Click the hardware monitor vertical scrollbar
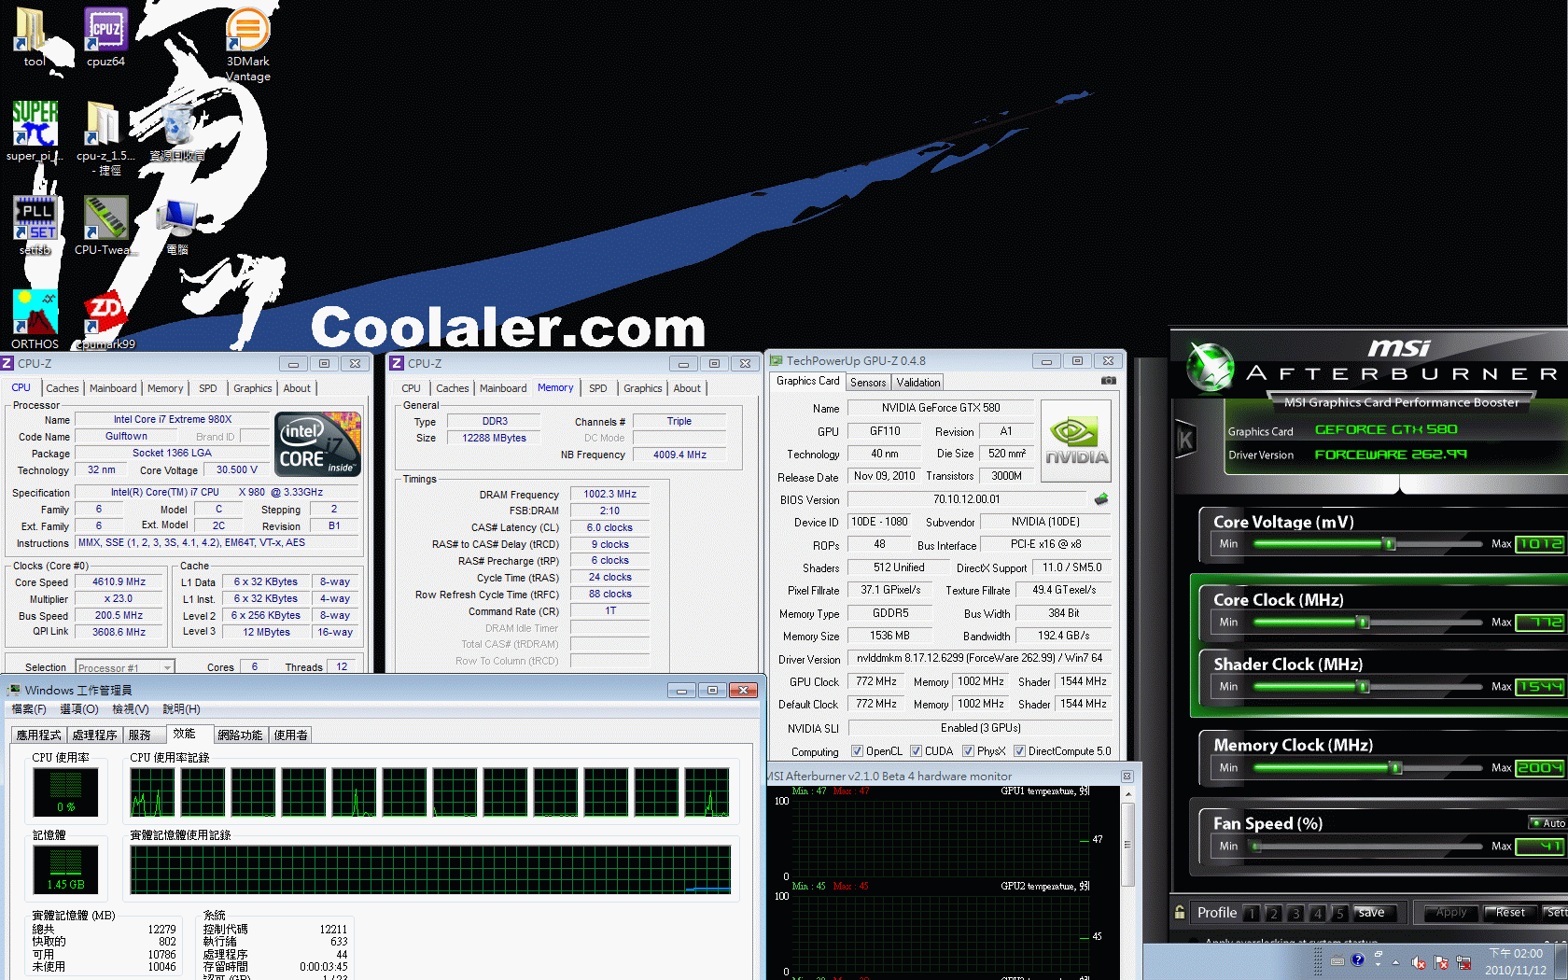This screenshot has width=1568, height=980. (x=1127, y=845)
